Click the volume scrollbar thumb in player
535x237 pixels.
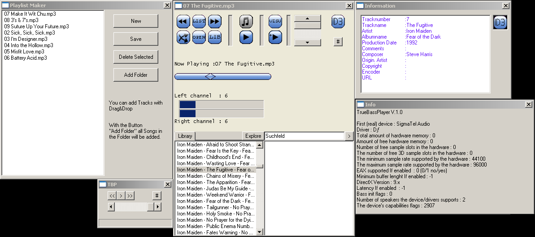coord(308,25)
